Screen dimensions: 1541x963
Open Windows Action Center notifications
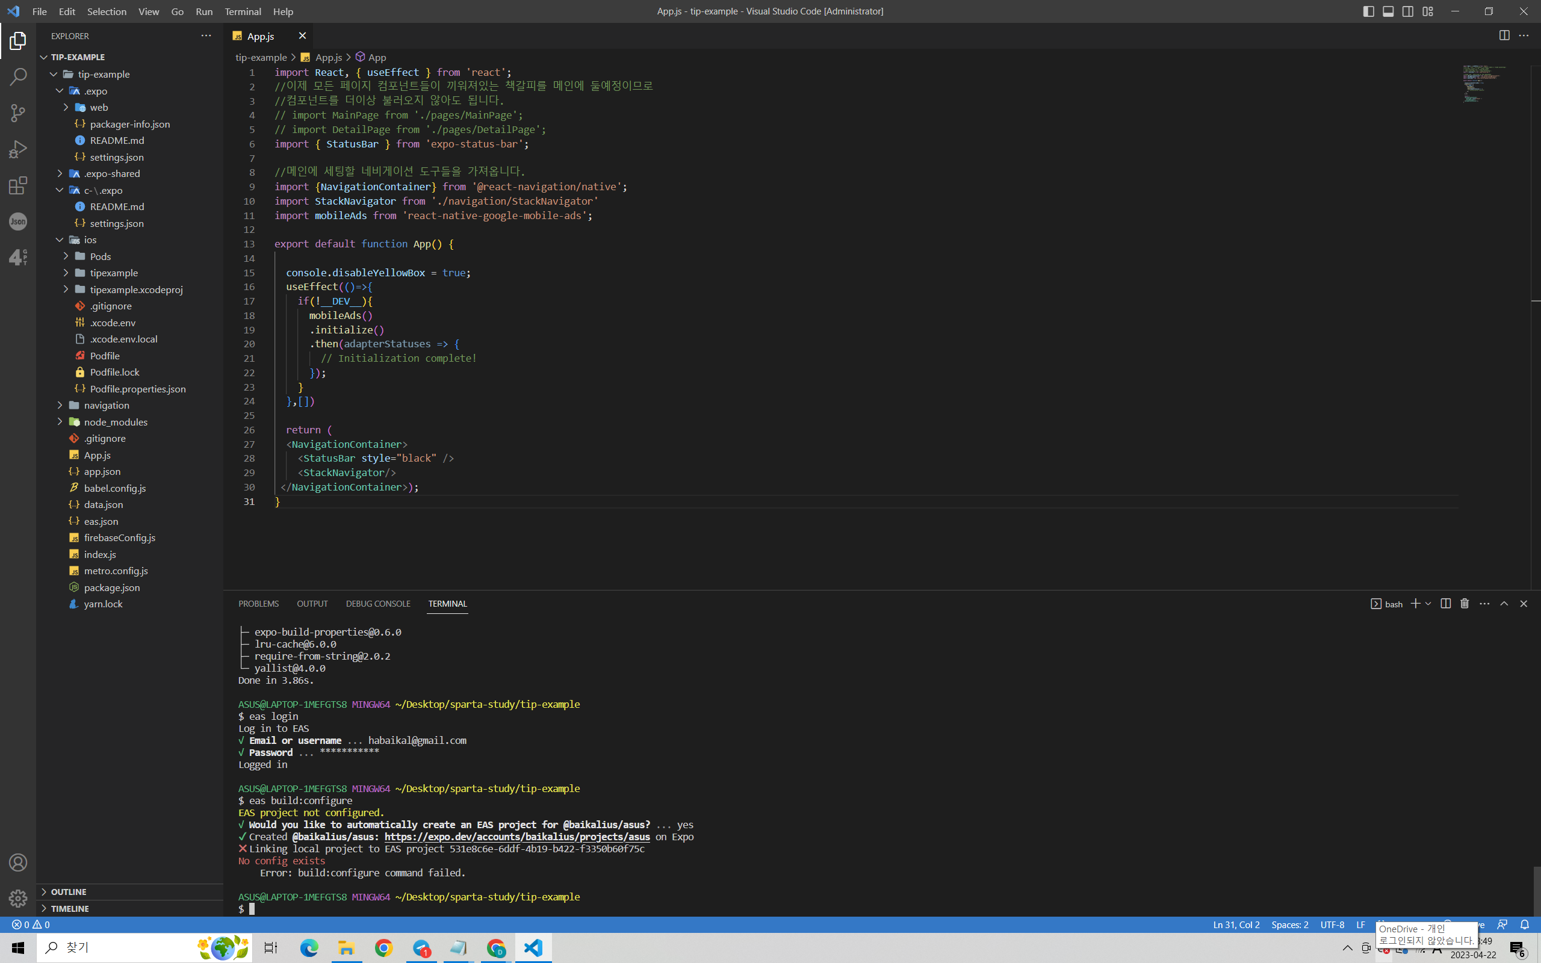(x=1518, y=949)
